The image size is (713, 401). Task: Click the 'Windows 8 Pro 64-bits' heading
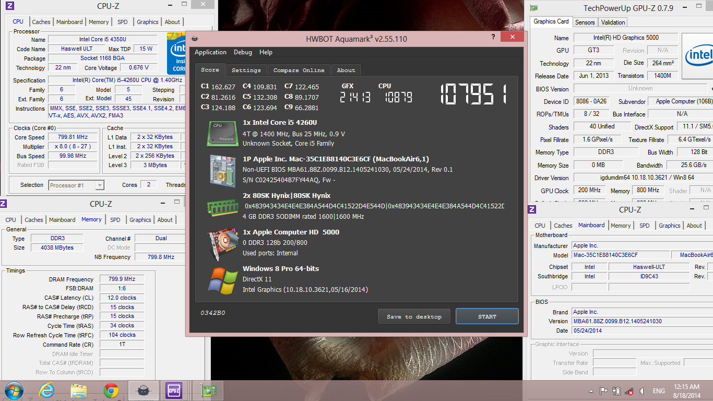point(281,269)
